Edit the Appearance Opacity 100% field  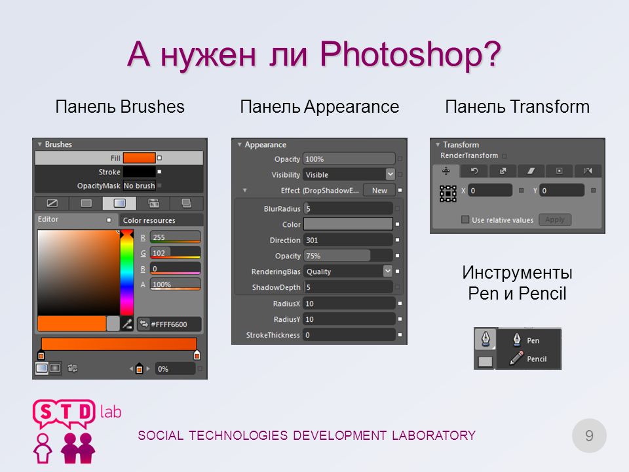pos(349,159)
